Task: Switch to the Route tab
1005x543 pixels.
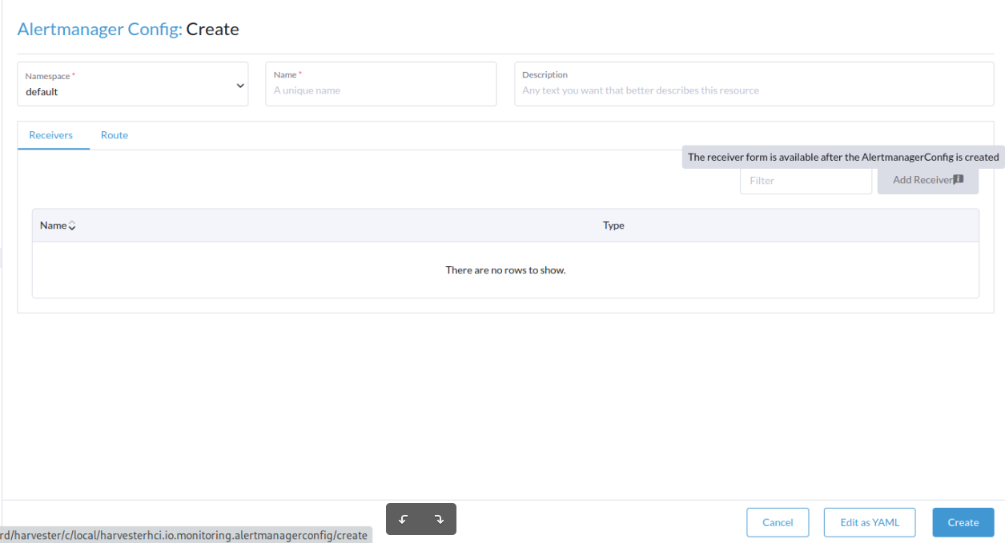Action: click(115, 135)
